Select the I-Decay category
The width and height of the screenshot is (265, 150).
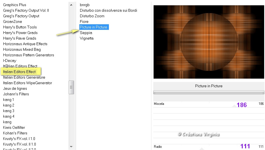[x=9, y=61]
